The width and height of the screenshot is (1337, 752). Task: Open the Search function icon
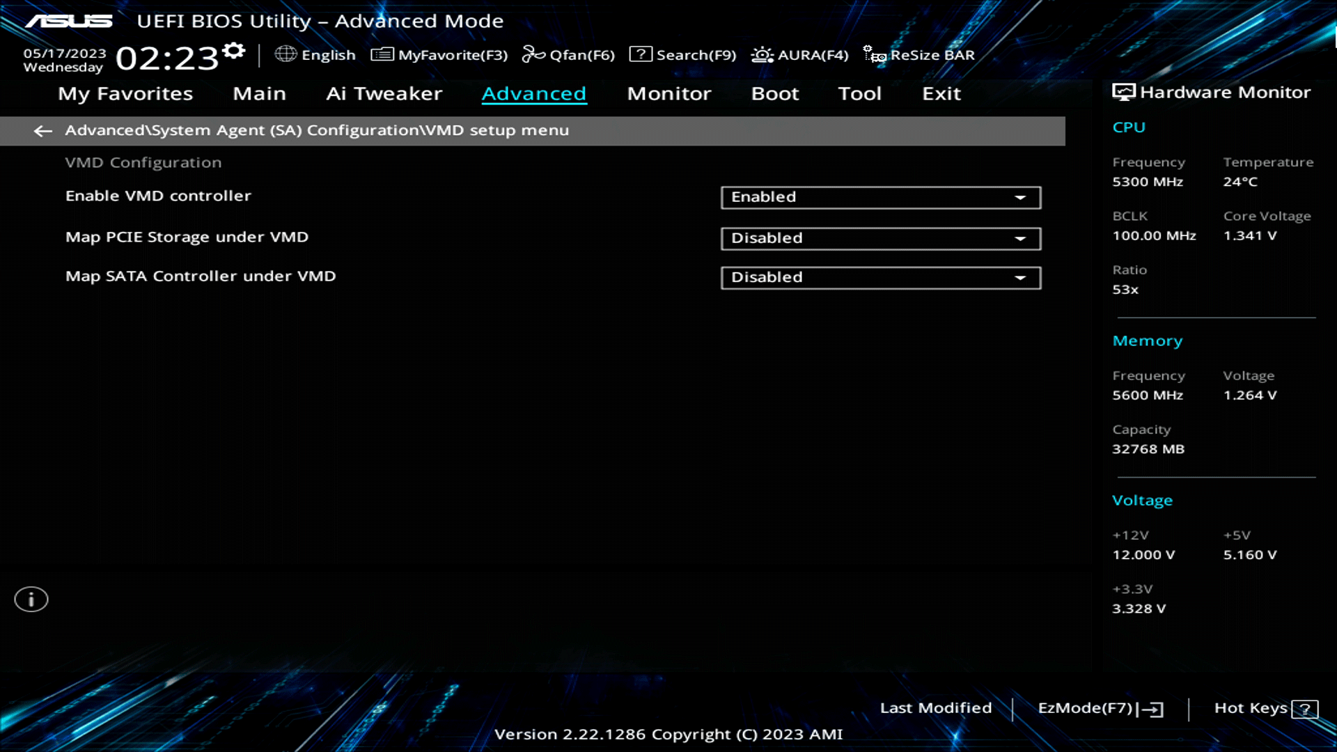(640, 54)
